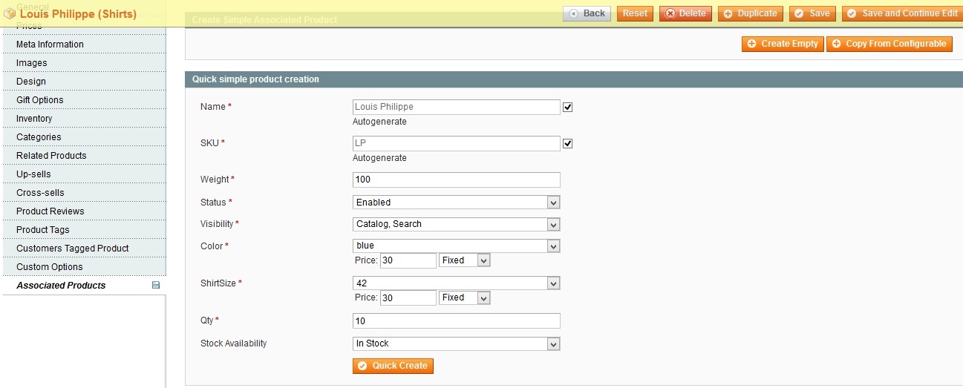Click the Quick Create button
The width and height of the screenshot is (963, 388).
pos(393,366)
